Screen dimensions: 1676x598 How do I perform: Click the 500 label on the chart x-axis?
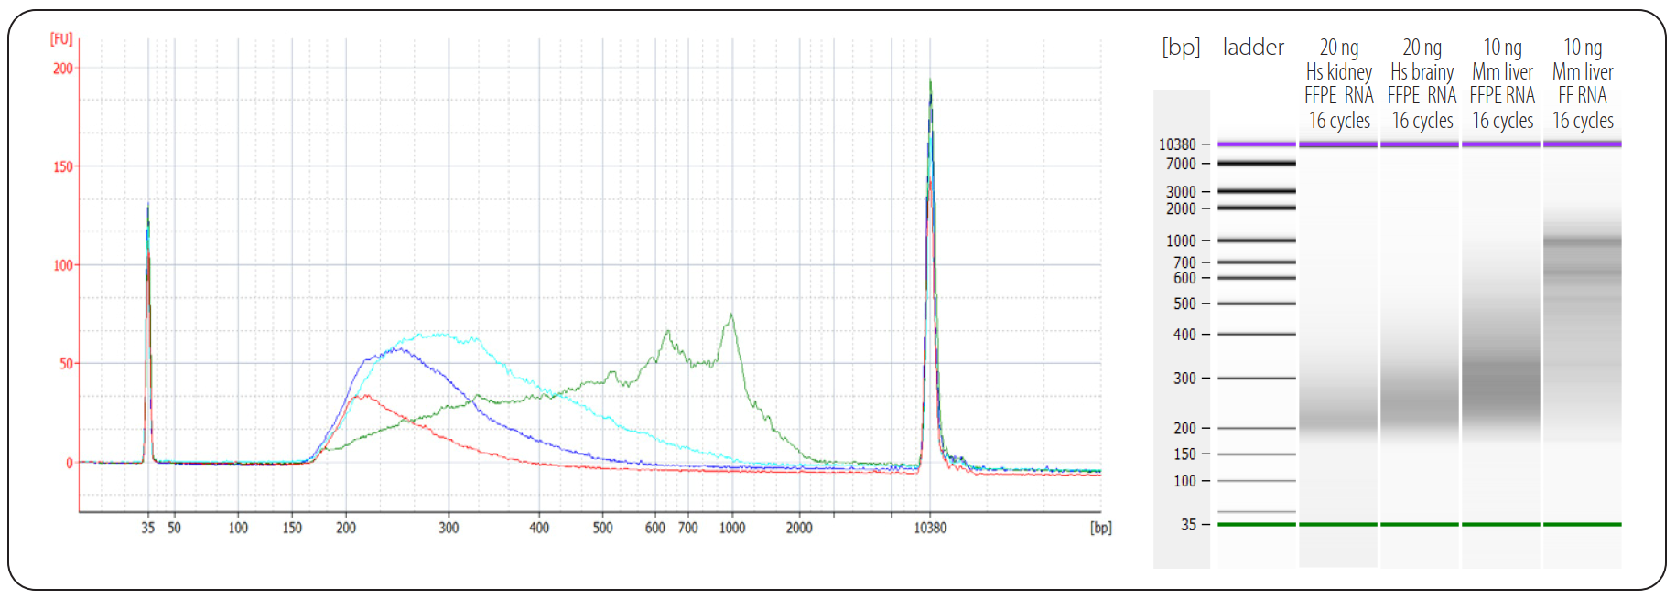click(x=602, y=528)
